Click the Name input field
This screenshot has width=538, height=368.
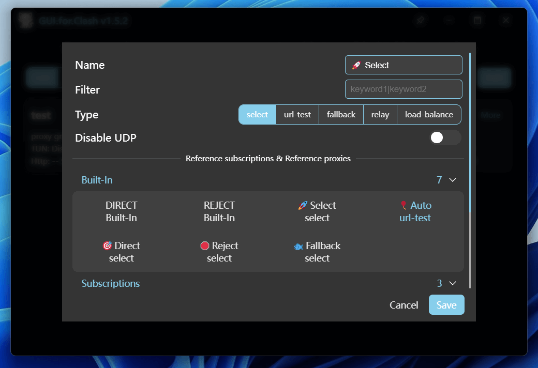pos(404,65)
